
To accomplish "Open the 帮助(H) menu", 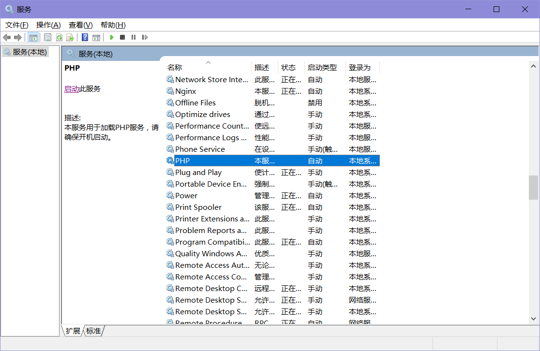I will point(113,25).
